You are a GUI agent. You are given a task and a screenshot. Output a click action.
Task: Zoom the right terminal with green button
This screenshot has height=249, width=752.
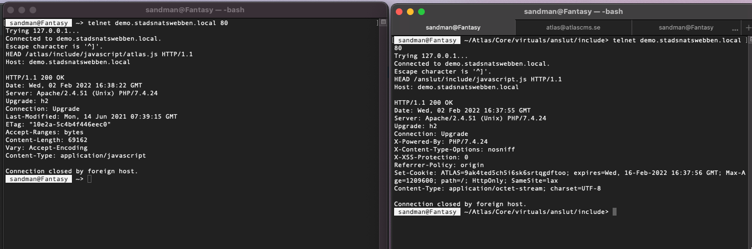pyautogui.click(x=421, y=11)
